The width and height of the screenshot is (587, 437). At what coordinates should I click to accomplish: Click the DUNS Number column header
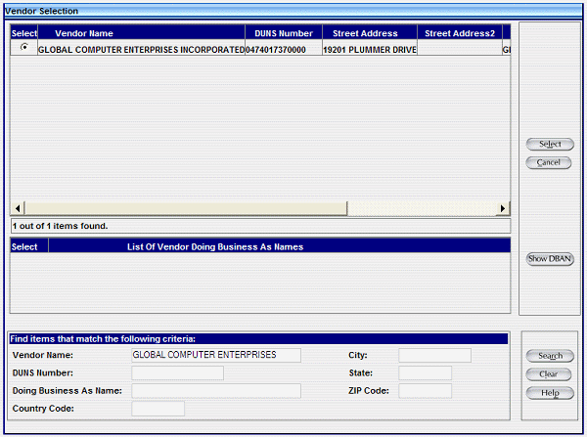pos(284,33)
